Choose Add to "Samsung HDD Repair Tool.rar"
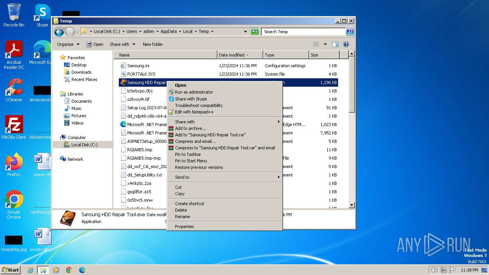 click(x=225, y=135)
